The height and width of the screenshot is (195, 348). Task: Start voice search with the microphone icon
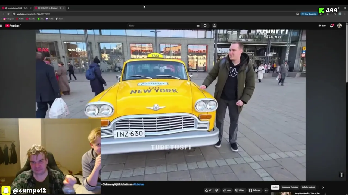click(x=214, y=26)
